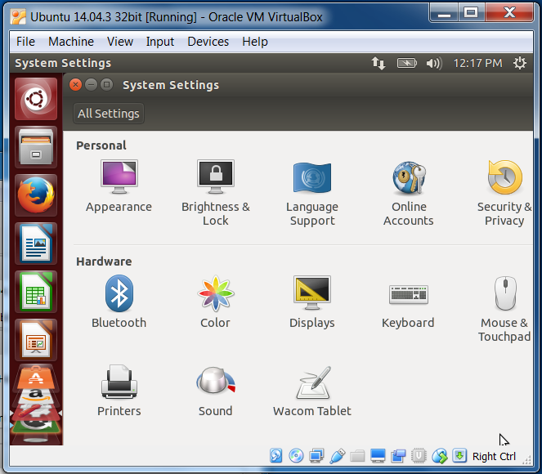
Task: Click network adapter status icon
Action: [316, 456]
